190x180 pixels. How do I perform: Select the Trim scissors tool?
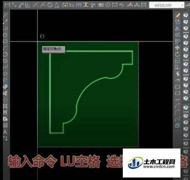[178, 74]
